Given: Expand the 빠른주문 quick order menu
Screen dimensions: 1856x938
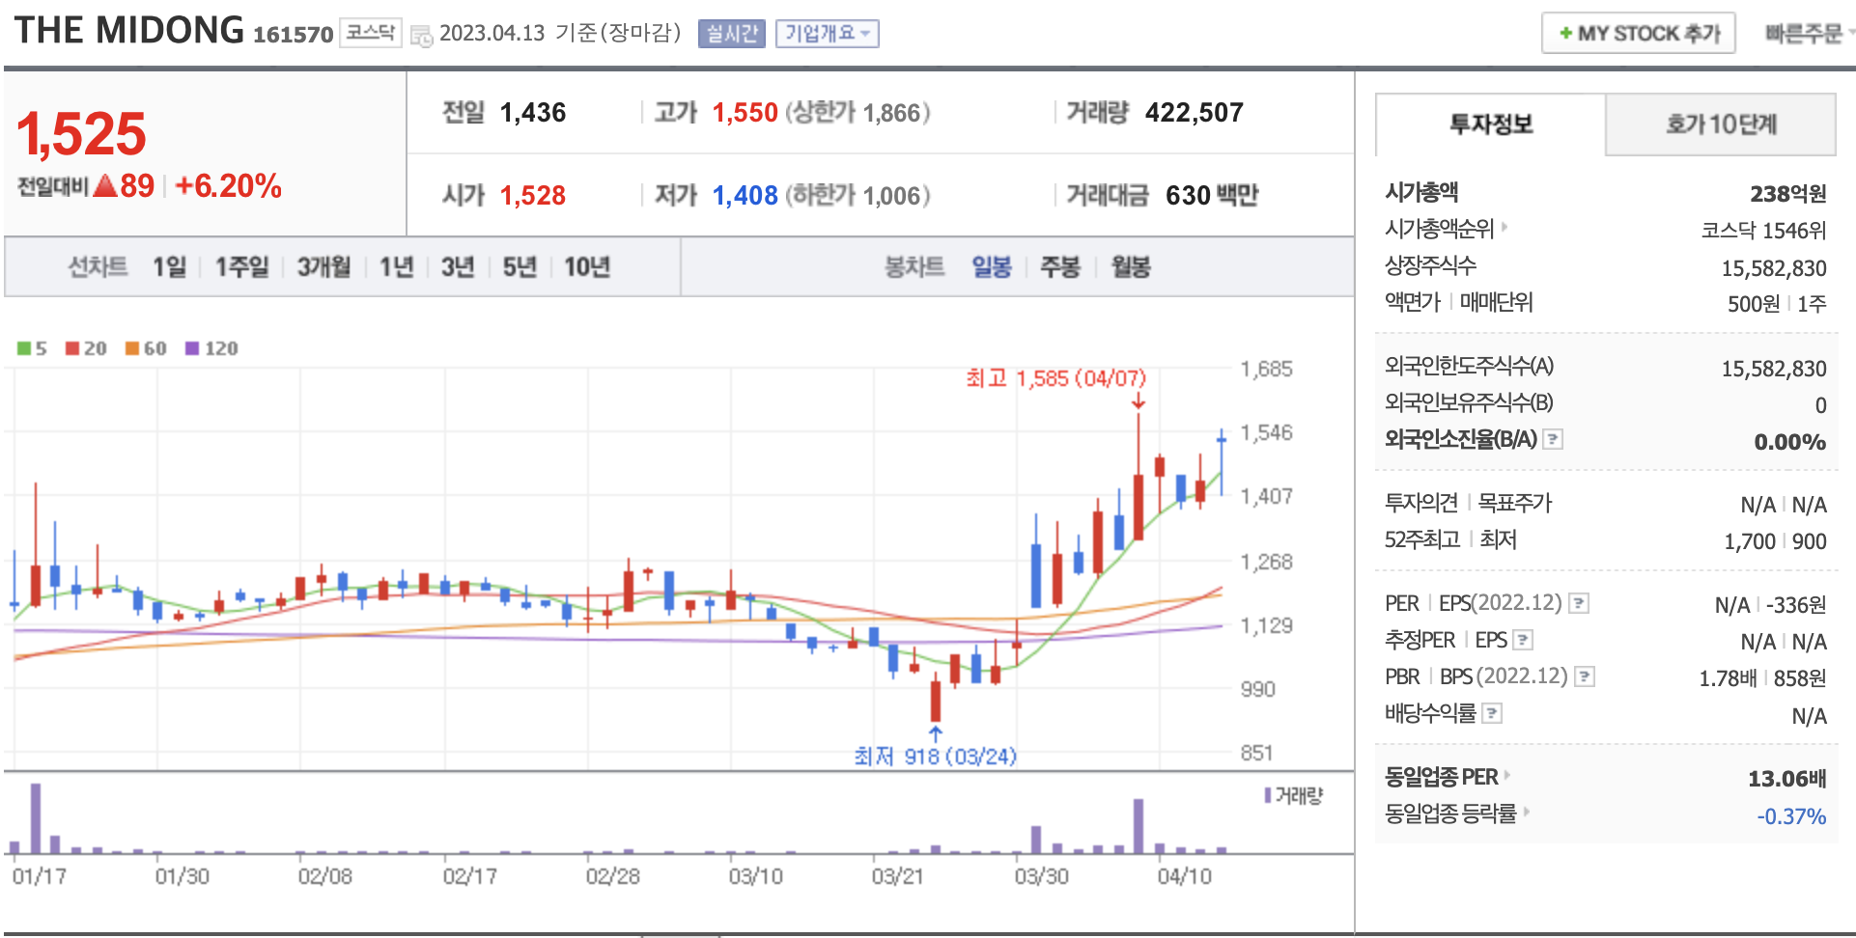Looking at the screenshot, I should click(1808, 34).
